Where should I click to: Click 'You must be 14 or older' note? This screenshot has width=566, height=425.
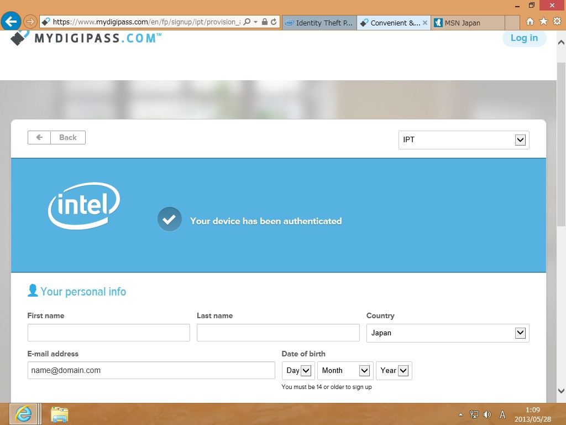327,387
